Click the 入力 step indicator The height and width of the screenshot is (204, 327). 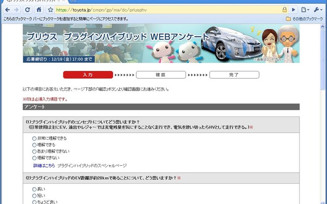click(88, 75)
